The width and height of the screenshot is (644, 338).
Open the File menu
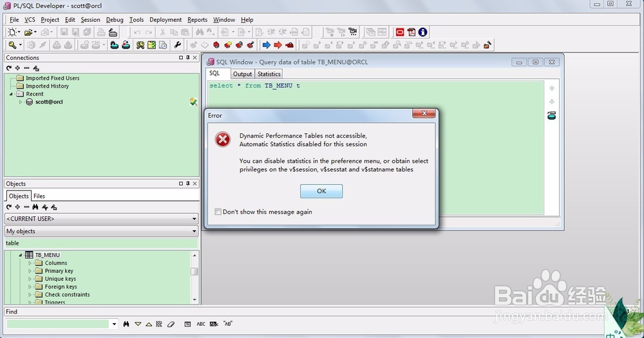[x=14, y=20]
